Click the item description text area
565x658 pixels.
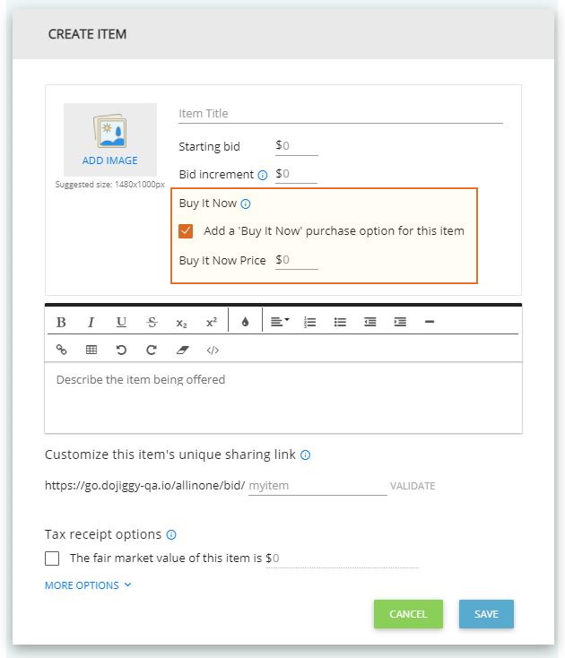(x=283, y=397)
